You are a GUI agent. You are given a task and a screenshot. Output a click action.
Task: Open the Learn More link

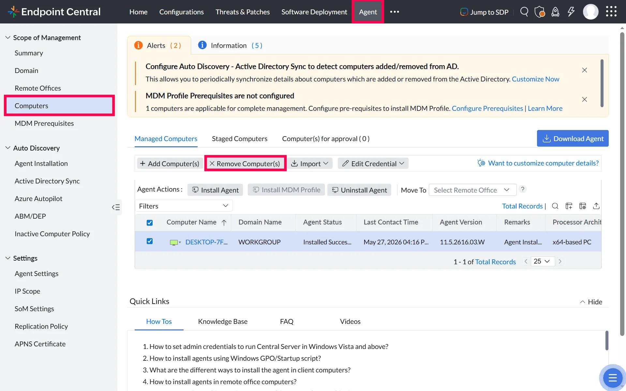[545, 109]
